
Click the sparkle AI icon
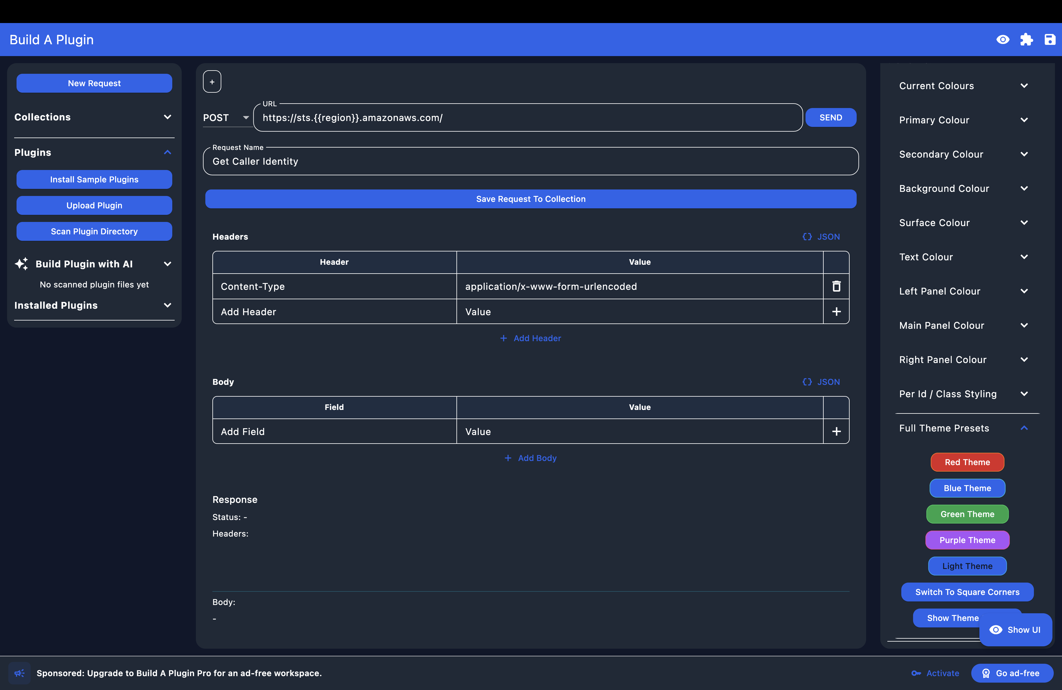point(21,264)
